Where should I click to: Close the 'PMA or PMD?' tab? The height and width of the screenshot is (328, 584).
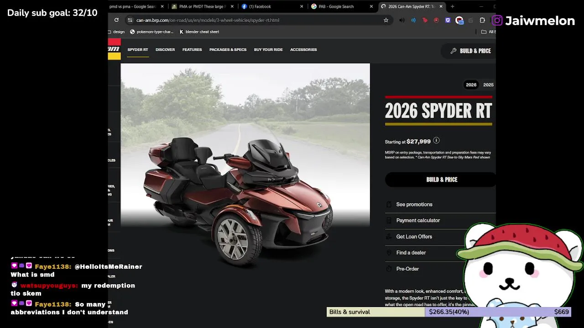(x=232, y=6)
